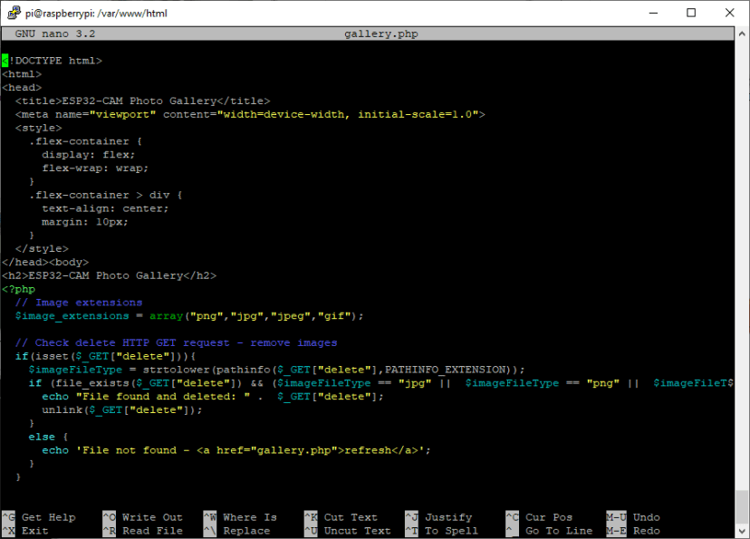
Task: Save the file with Write Out
Action: (x=153, y=516)
